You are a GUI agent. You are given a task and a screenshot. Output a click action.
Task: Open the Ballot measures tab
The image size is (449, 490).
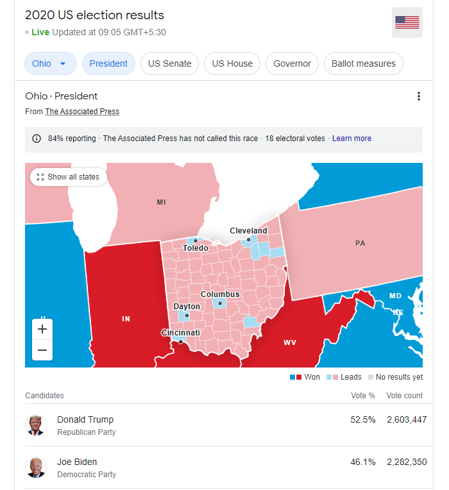tap(364, 63)
